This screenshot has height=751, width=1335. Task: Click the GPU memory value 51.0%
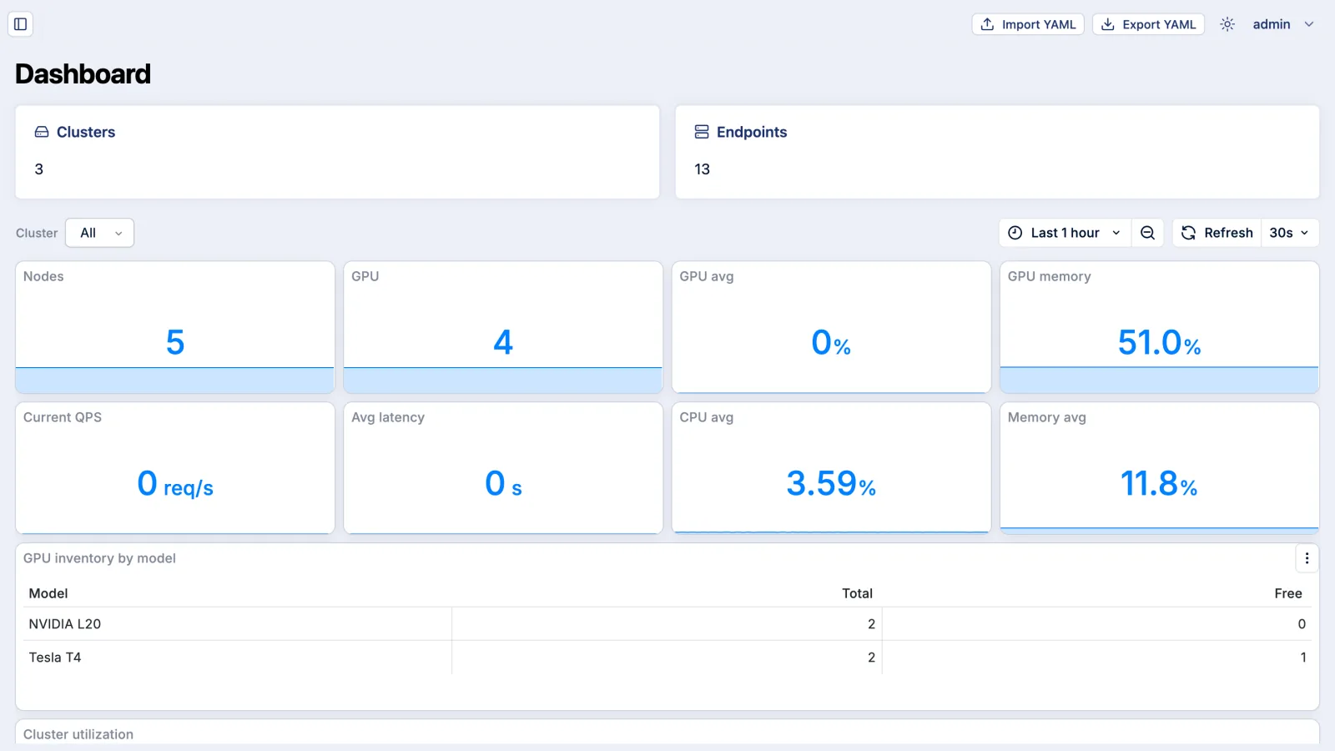coord(1159,342)
